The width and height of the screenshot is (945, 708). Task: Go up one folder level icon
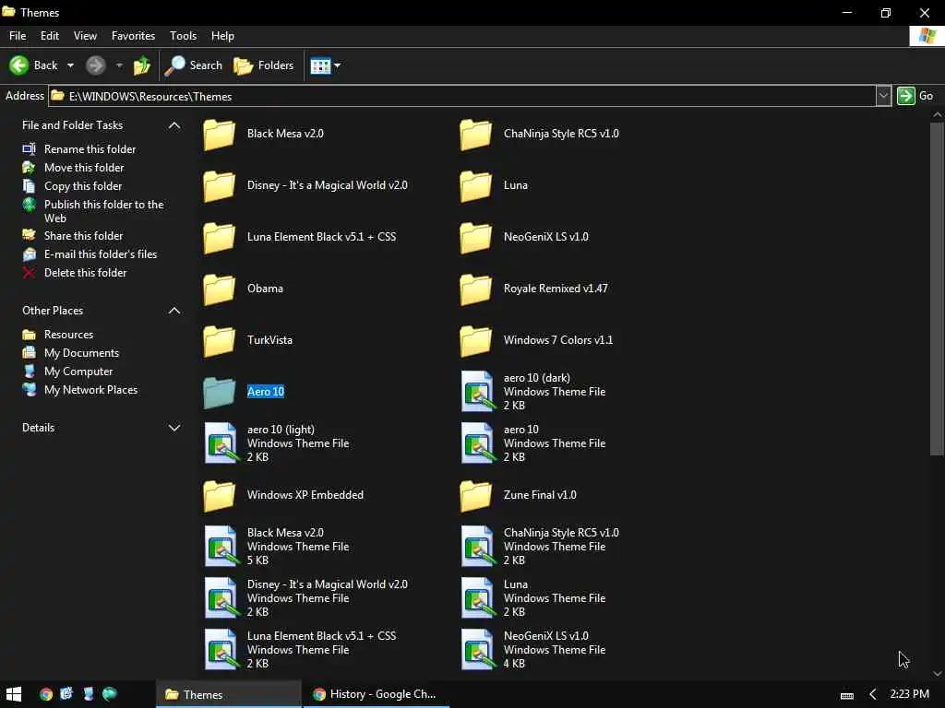(x=142, y=65)
